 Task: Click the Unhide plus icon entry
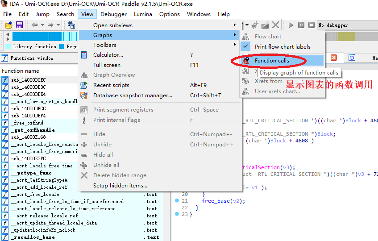84,144
